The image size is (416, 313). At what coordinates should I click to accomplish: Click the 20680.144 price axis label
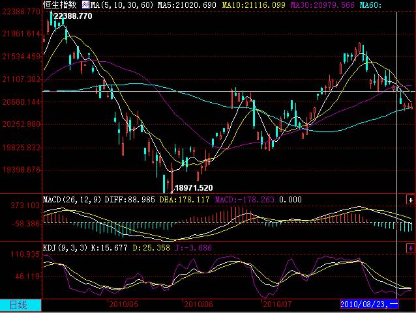[22, 102]
